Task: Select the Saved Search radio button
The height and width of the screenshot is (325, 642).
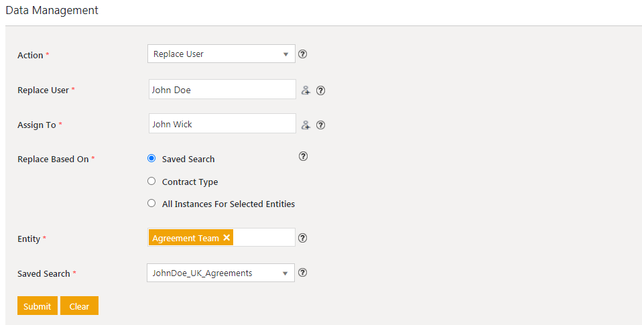Action: click(x=151, y=159)
